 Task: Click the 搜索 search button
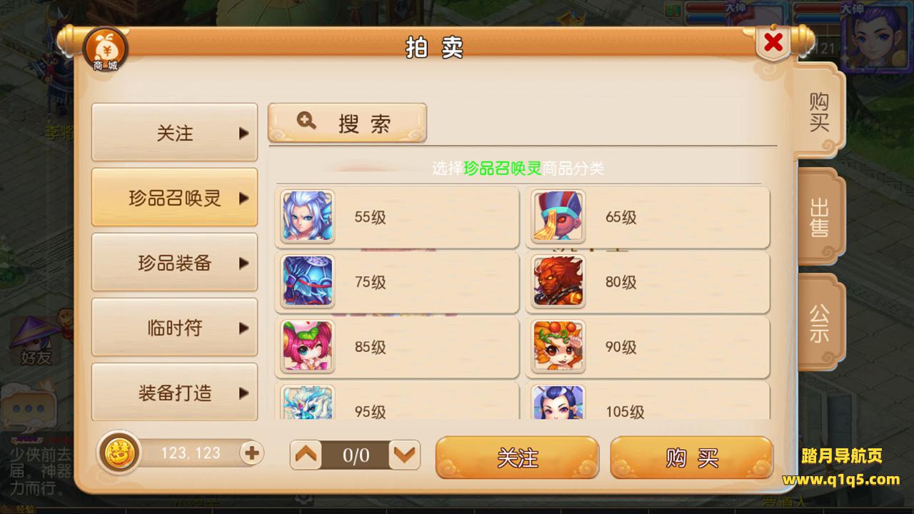click(x=347, y=123)
